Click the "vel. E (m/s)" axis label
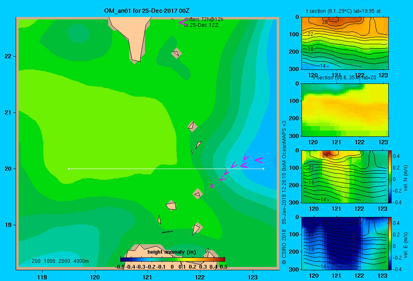Screen dimensions: 413x281 406,245
